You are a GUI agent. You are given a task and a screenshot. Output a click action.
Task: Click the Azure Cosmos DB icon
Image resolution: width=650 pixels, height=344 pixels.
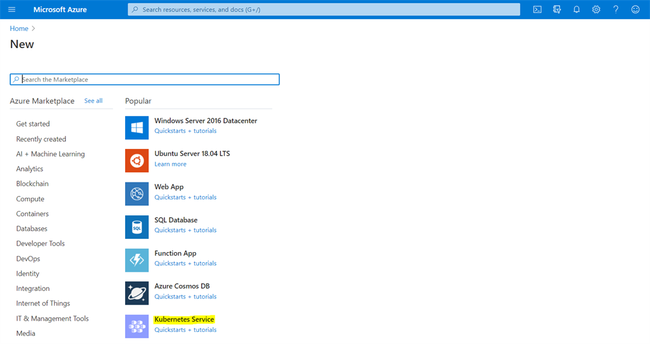pos(137,293)
